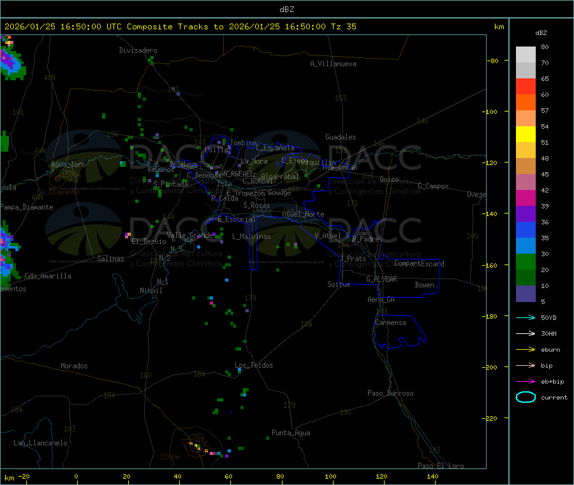Click the CompantEscand location label
The height and width of the screenshot is (485, 574).
click(x=419, y=264)
